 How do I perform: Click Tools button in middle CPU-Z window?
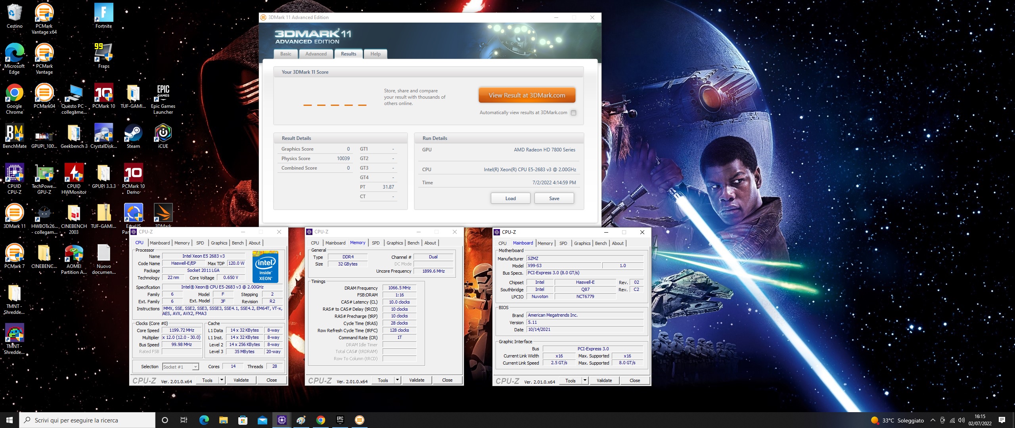pos(383,380)
